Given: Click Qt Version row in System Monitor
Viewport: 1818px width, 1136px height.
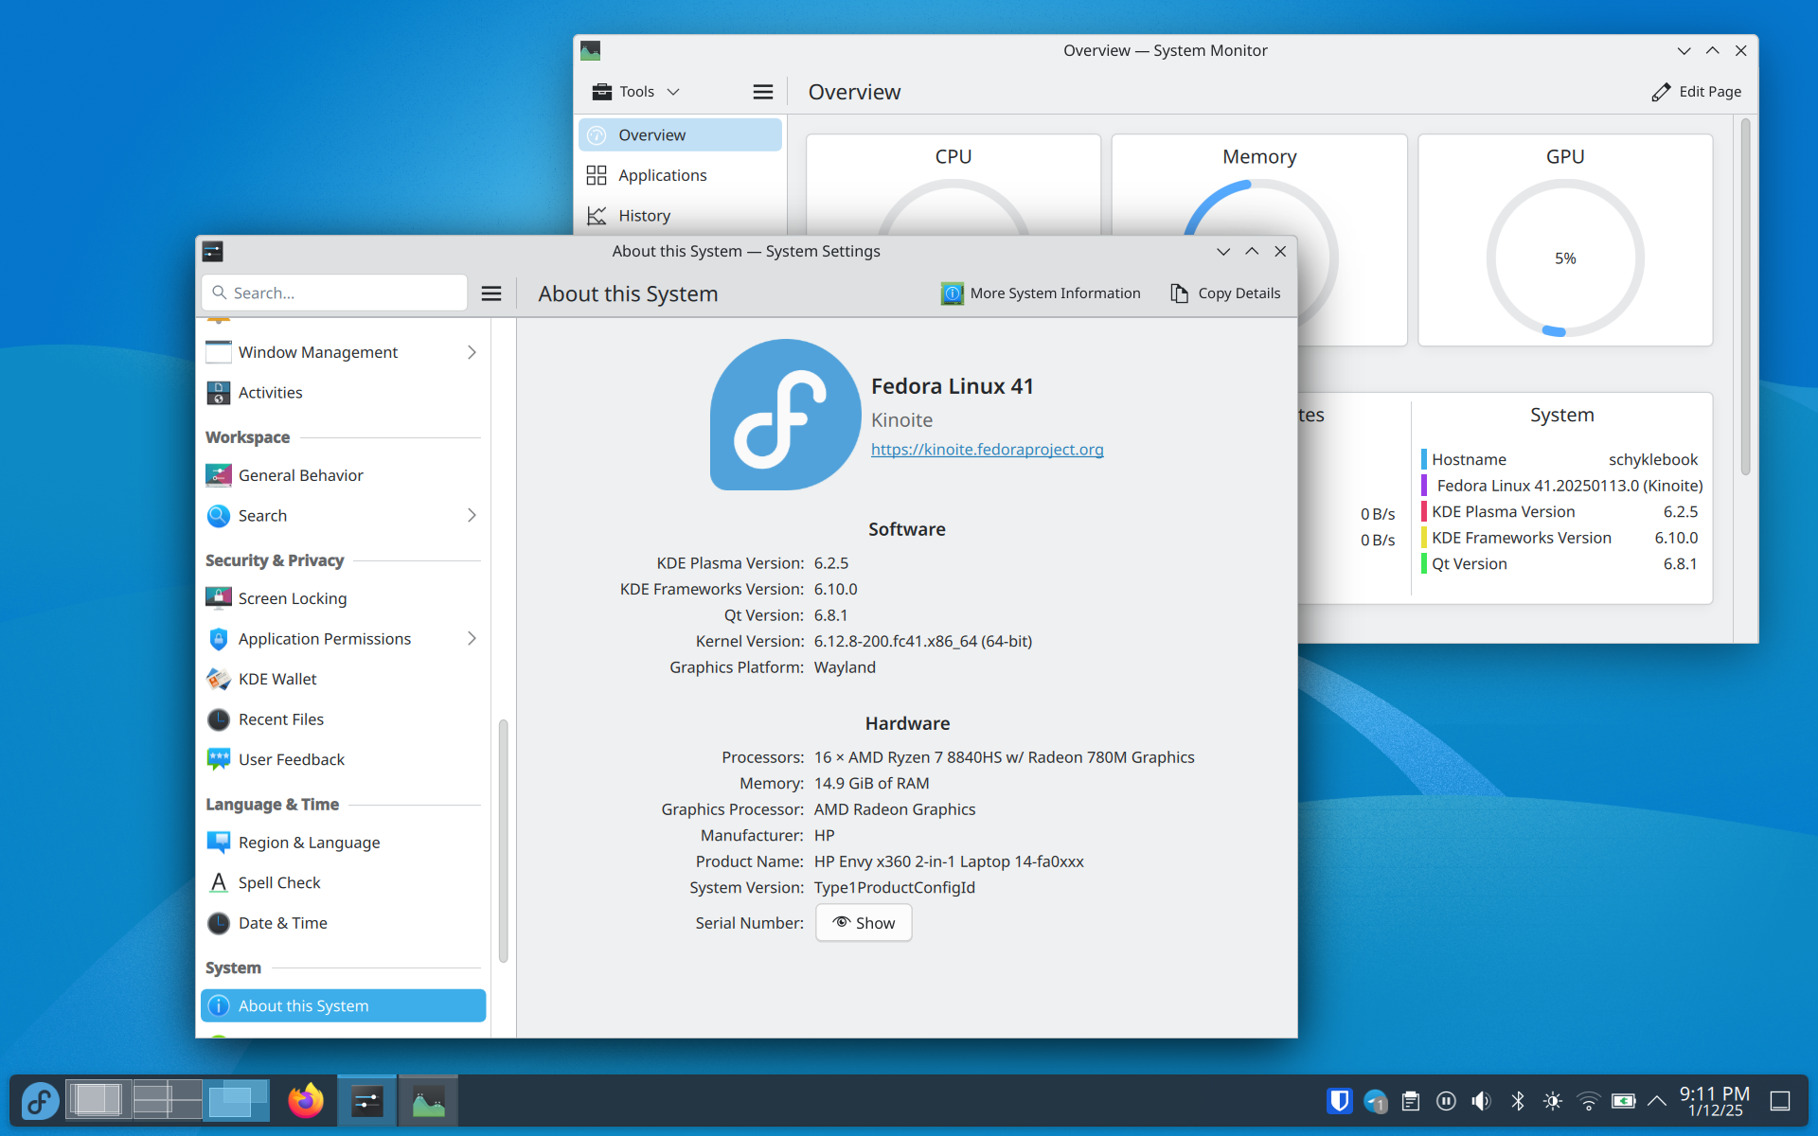Looking at the screenshot, I should point(1560,563).
